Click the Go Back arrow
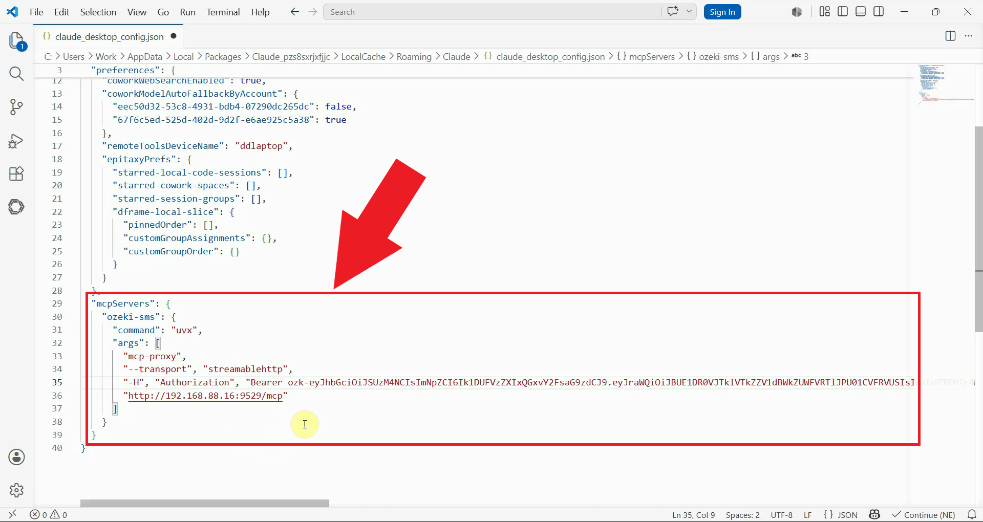 click(294, 12)
